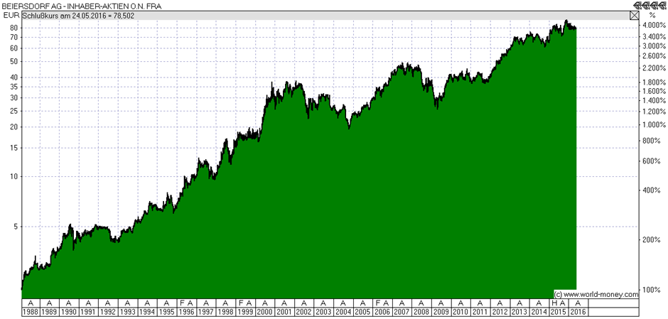Click the 2003 year cell
668x319 pixels.
324,312
